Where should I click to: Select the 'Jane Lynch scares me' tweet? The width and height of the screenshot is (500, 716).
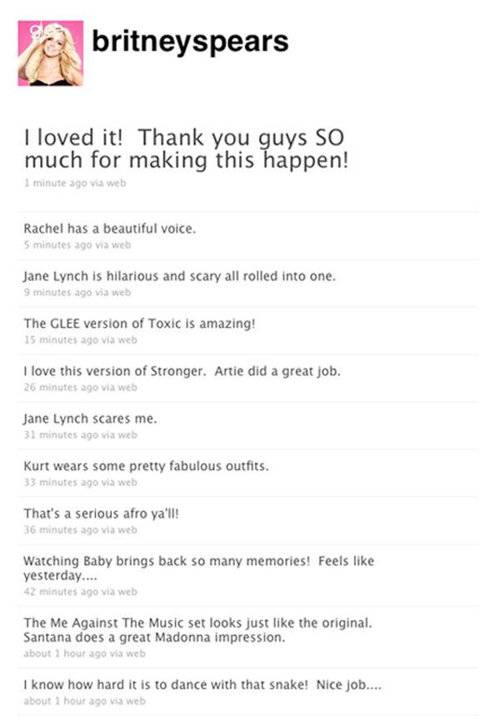pos(90,419)
